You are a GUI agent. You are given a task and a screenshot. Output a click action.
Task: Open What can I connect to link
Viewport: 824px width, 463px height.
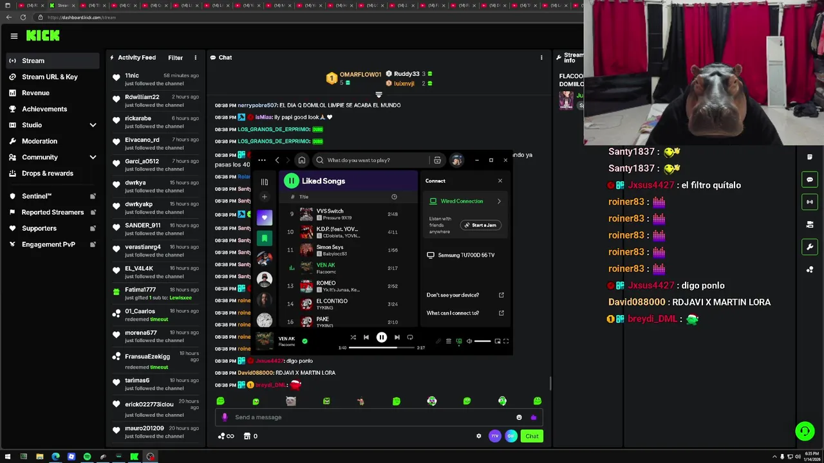pyautogui.click(x=465, y=313)
